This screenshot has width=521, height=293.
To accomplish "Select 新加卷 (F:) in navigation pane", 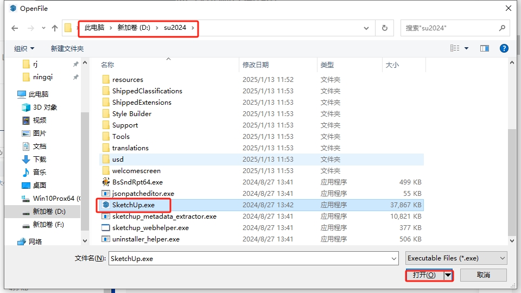I will pos(48,225).
